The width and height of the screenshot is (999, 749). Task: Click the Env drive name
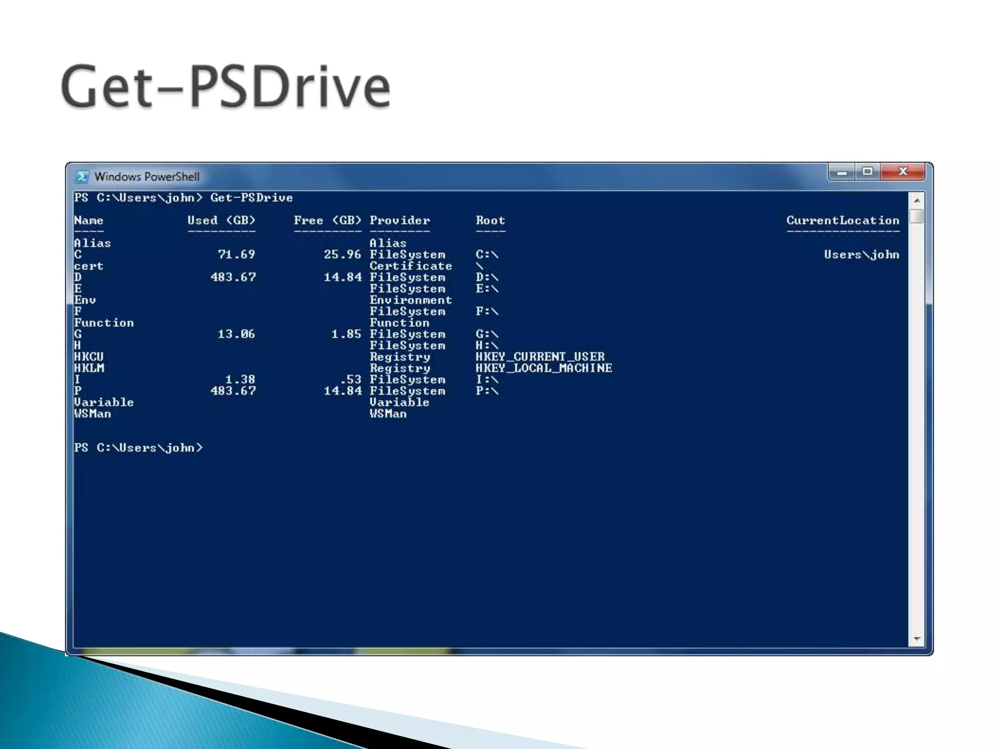85,300
